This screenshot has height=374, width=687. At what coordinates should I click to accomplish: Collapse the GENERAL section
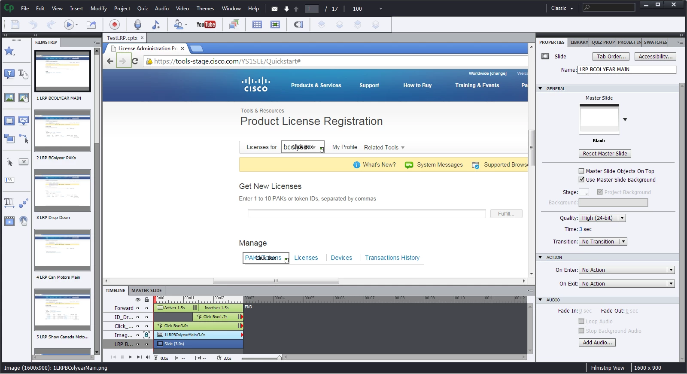click(x=540, y=88)
